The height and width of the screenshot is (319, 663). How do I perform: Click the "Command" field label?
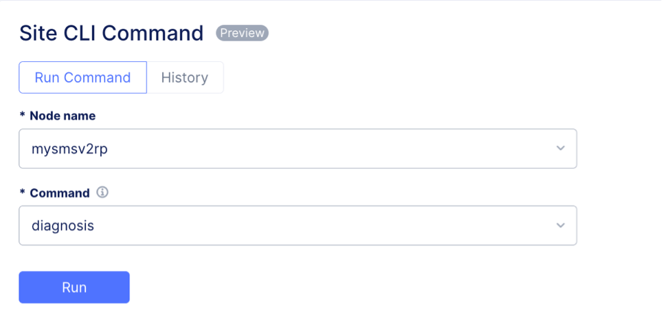tap(60, 192)
